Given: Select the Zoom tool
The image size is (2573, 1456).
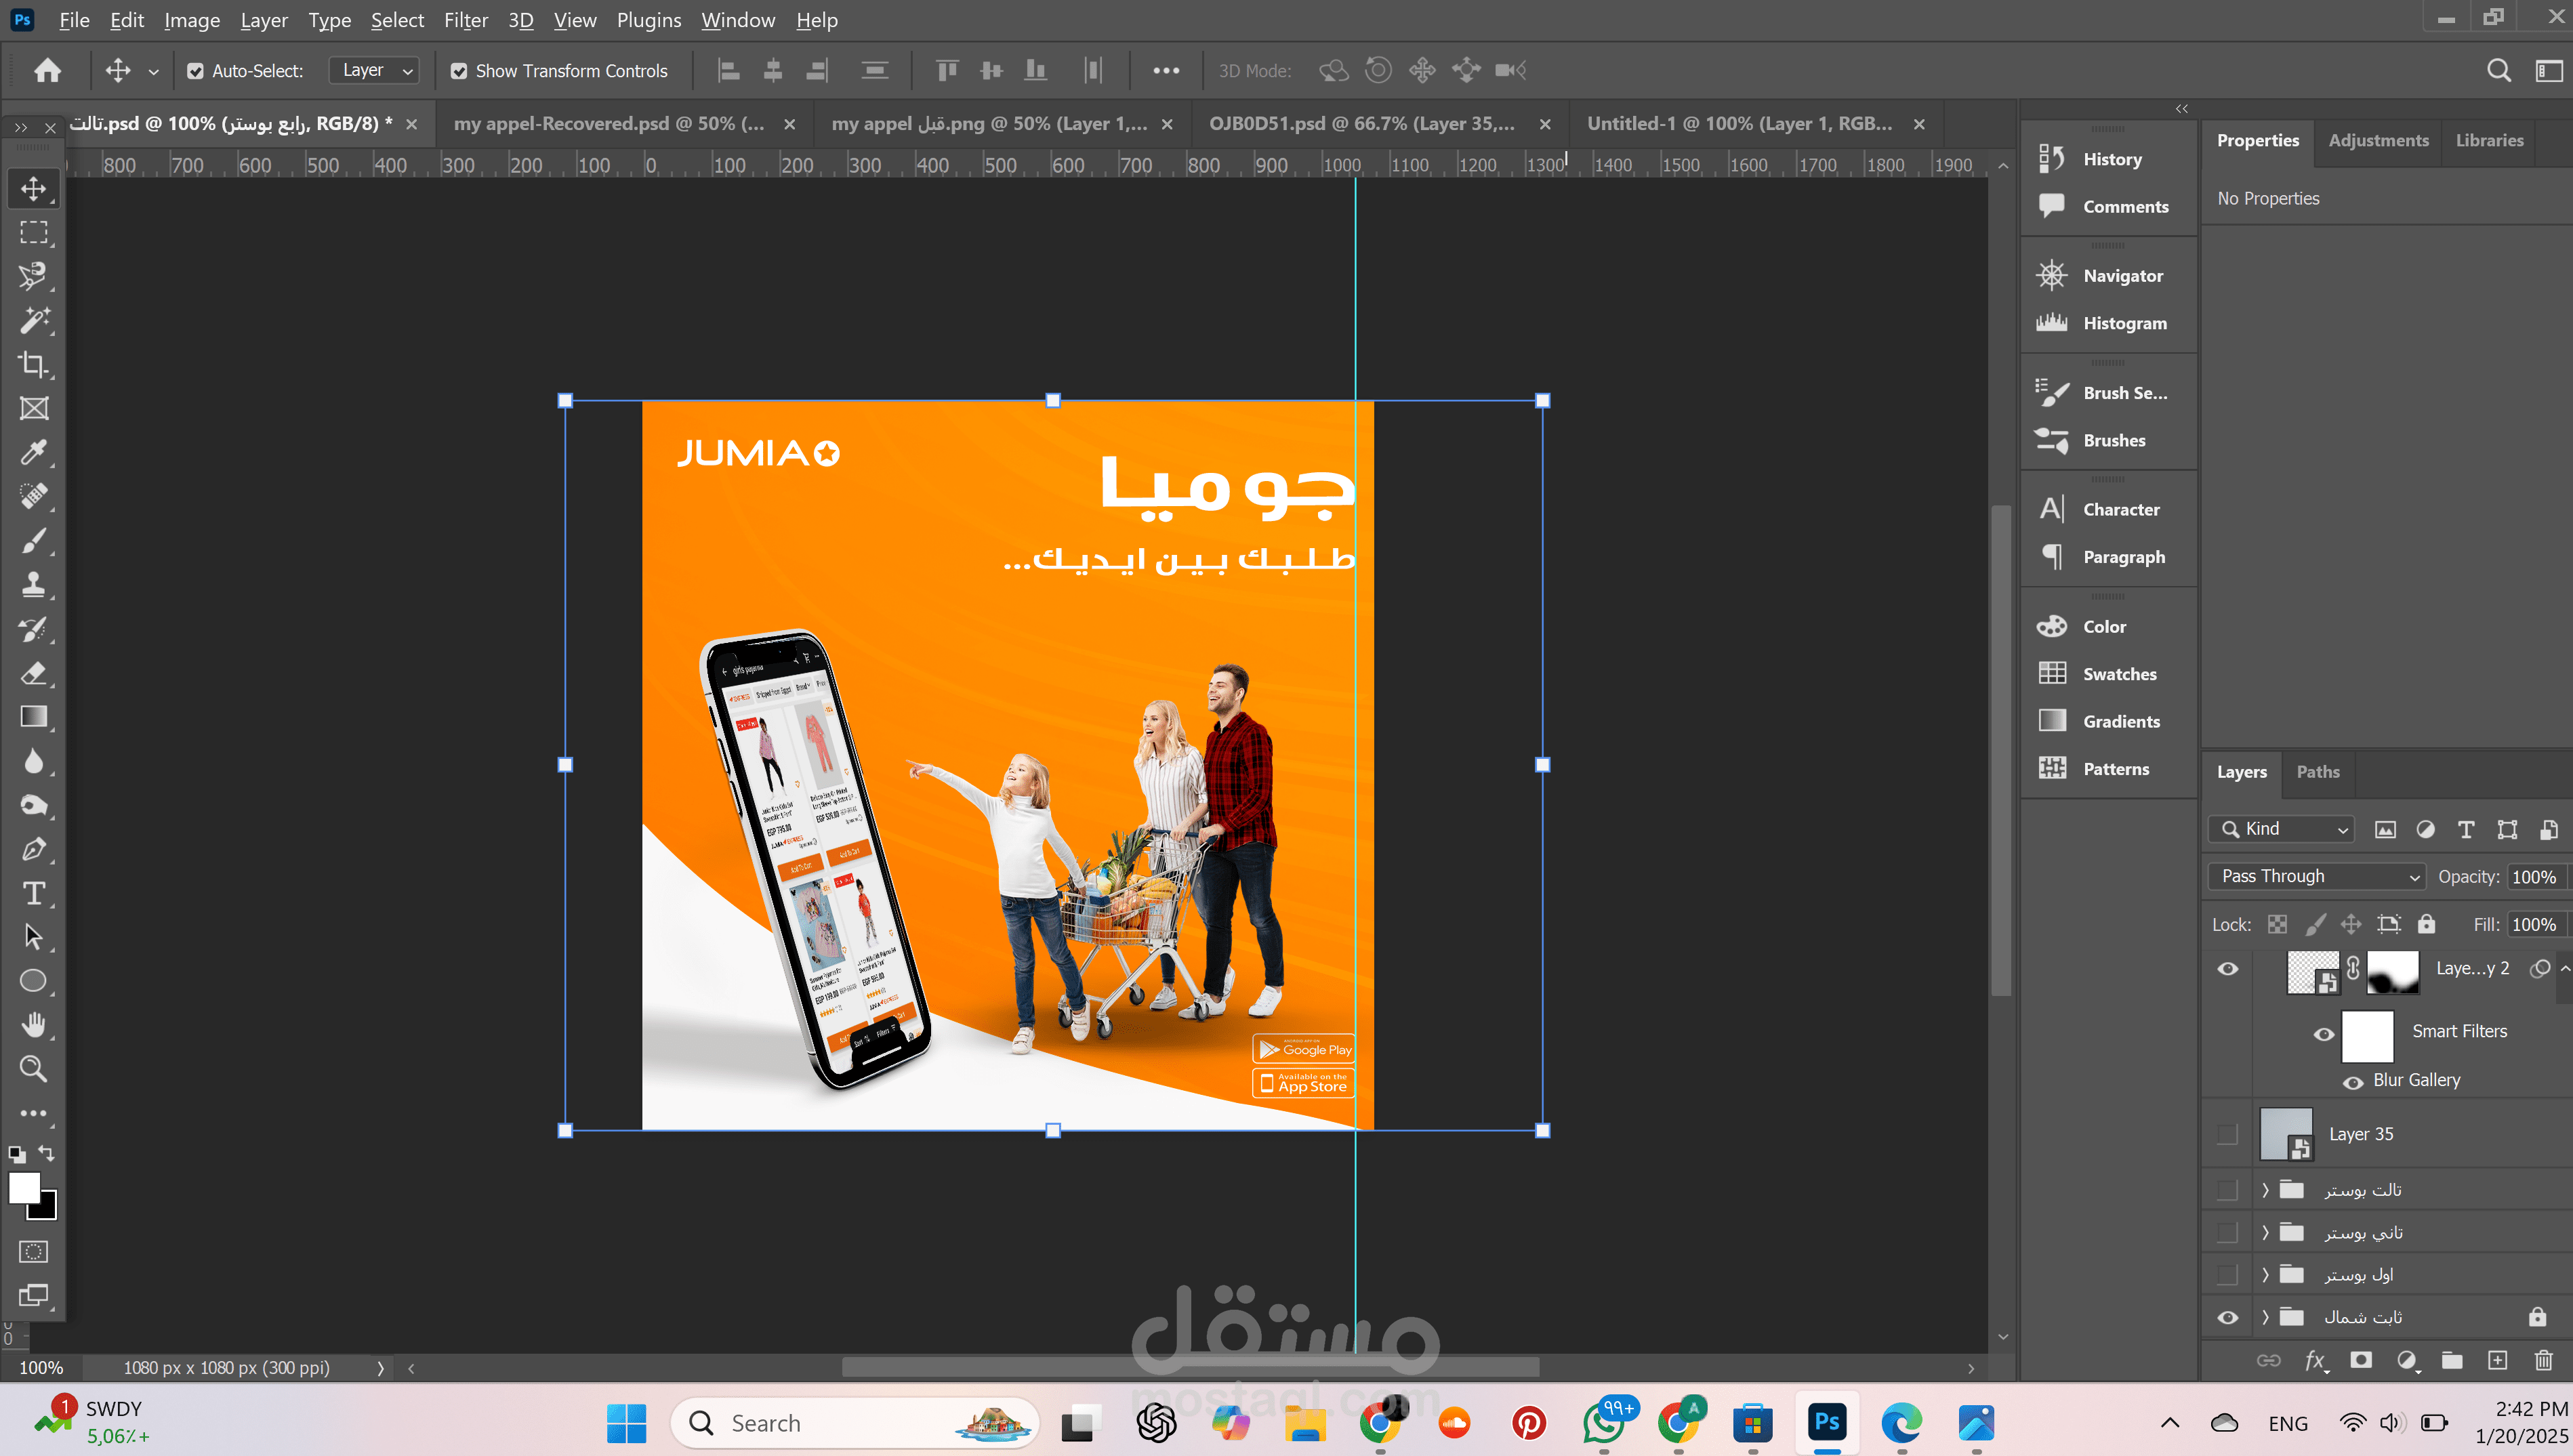Looking at the screenshot, I should point(34,1069).
